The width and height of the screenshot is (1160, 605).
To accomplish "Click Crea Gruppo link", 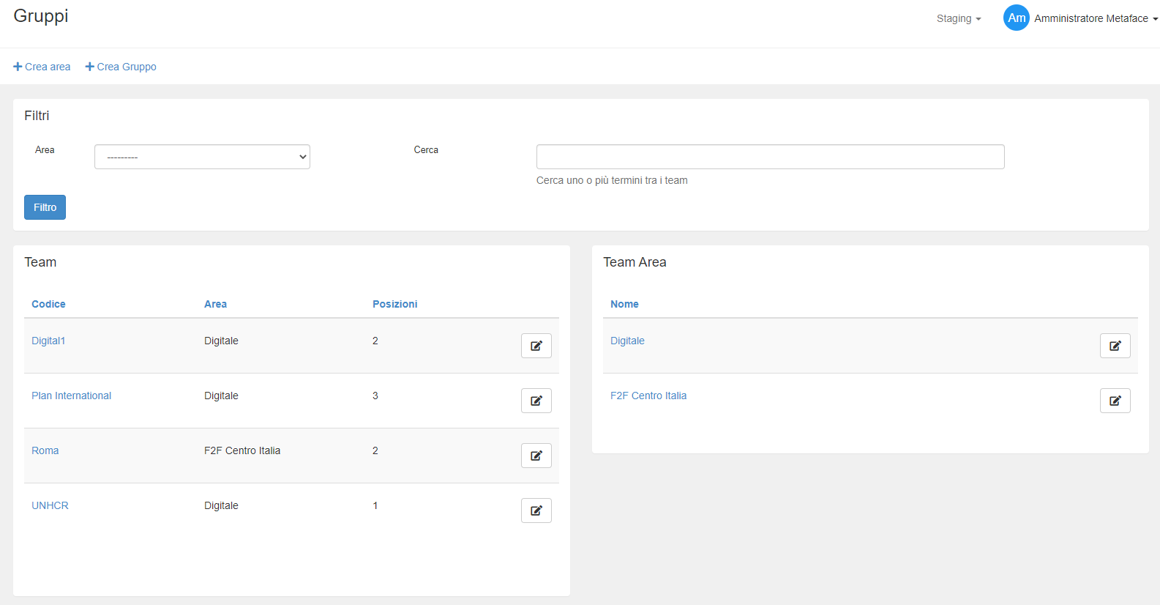I will pos(121,67).
